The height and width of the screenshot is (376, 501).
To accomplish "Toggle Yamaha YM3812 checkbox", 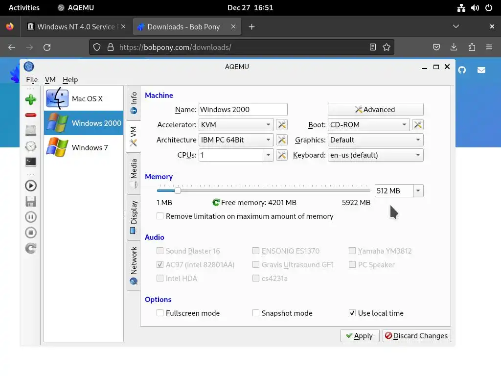I will click(x=352, y=251).
